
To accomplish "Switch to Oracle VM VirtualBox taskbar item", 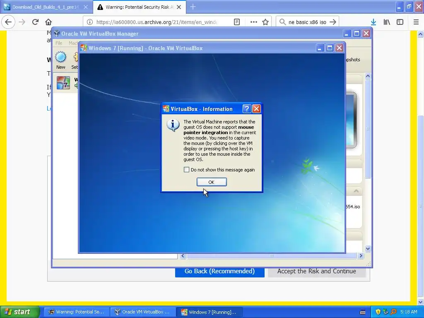I will pos(142,312).
